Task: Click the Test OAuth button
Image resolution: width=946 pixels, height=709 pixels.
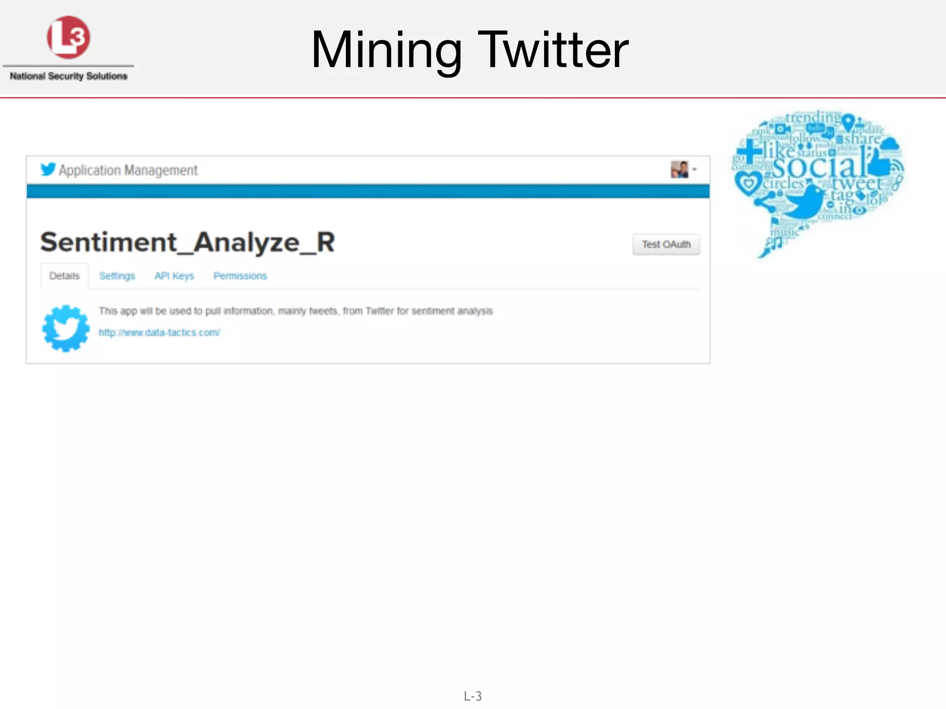Action: 666,244
